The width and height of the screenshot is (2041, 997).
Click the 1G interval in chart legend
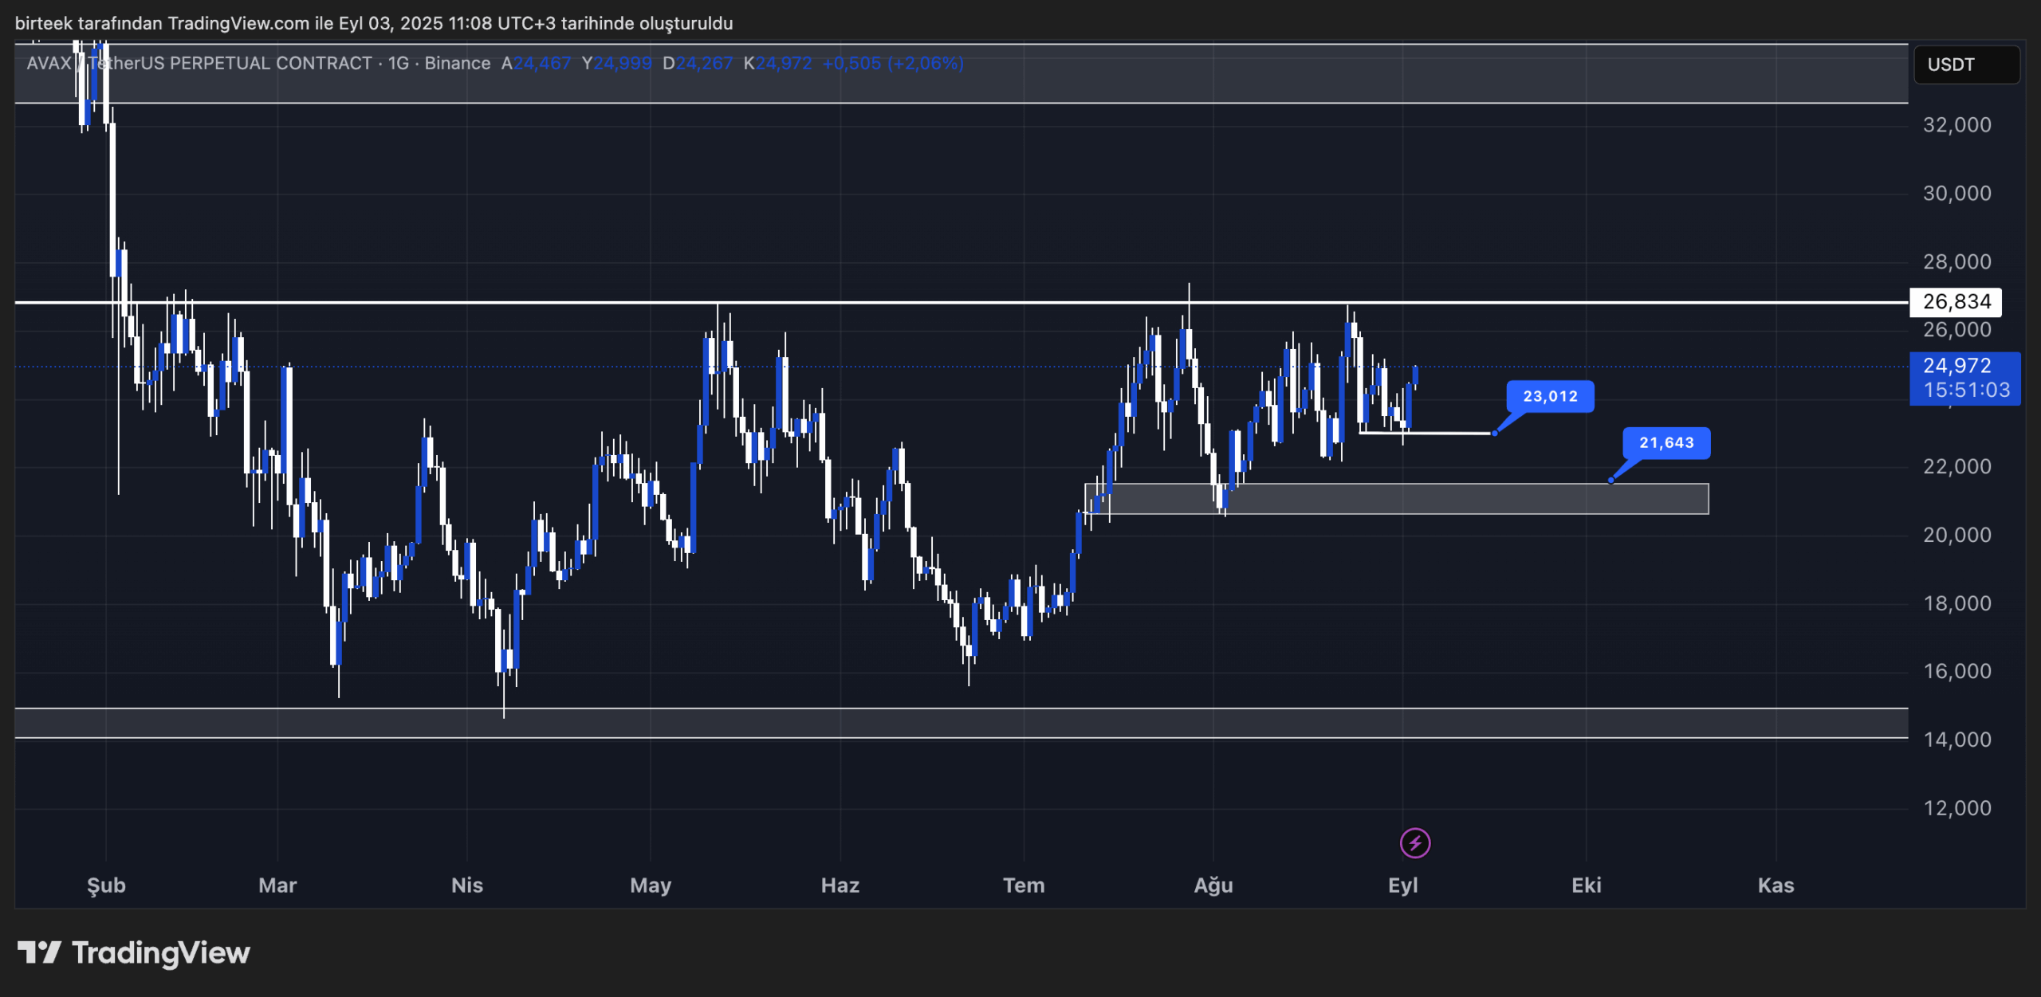point(398,63)
